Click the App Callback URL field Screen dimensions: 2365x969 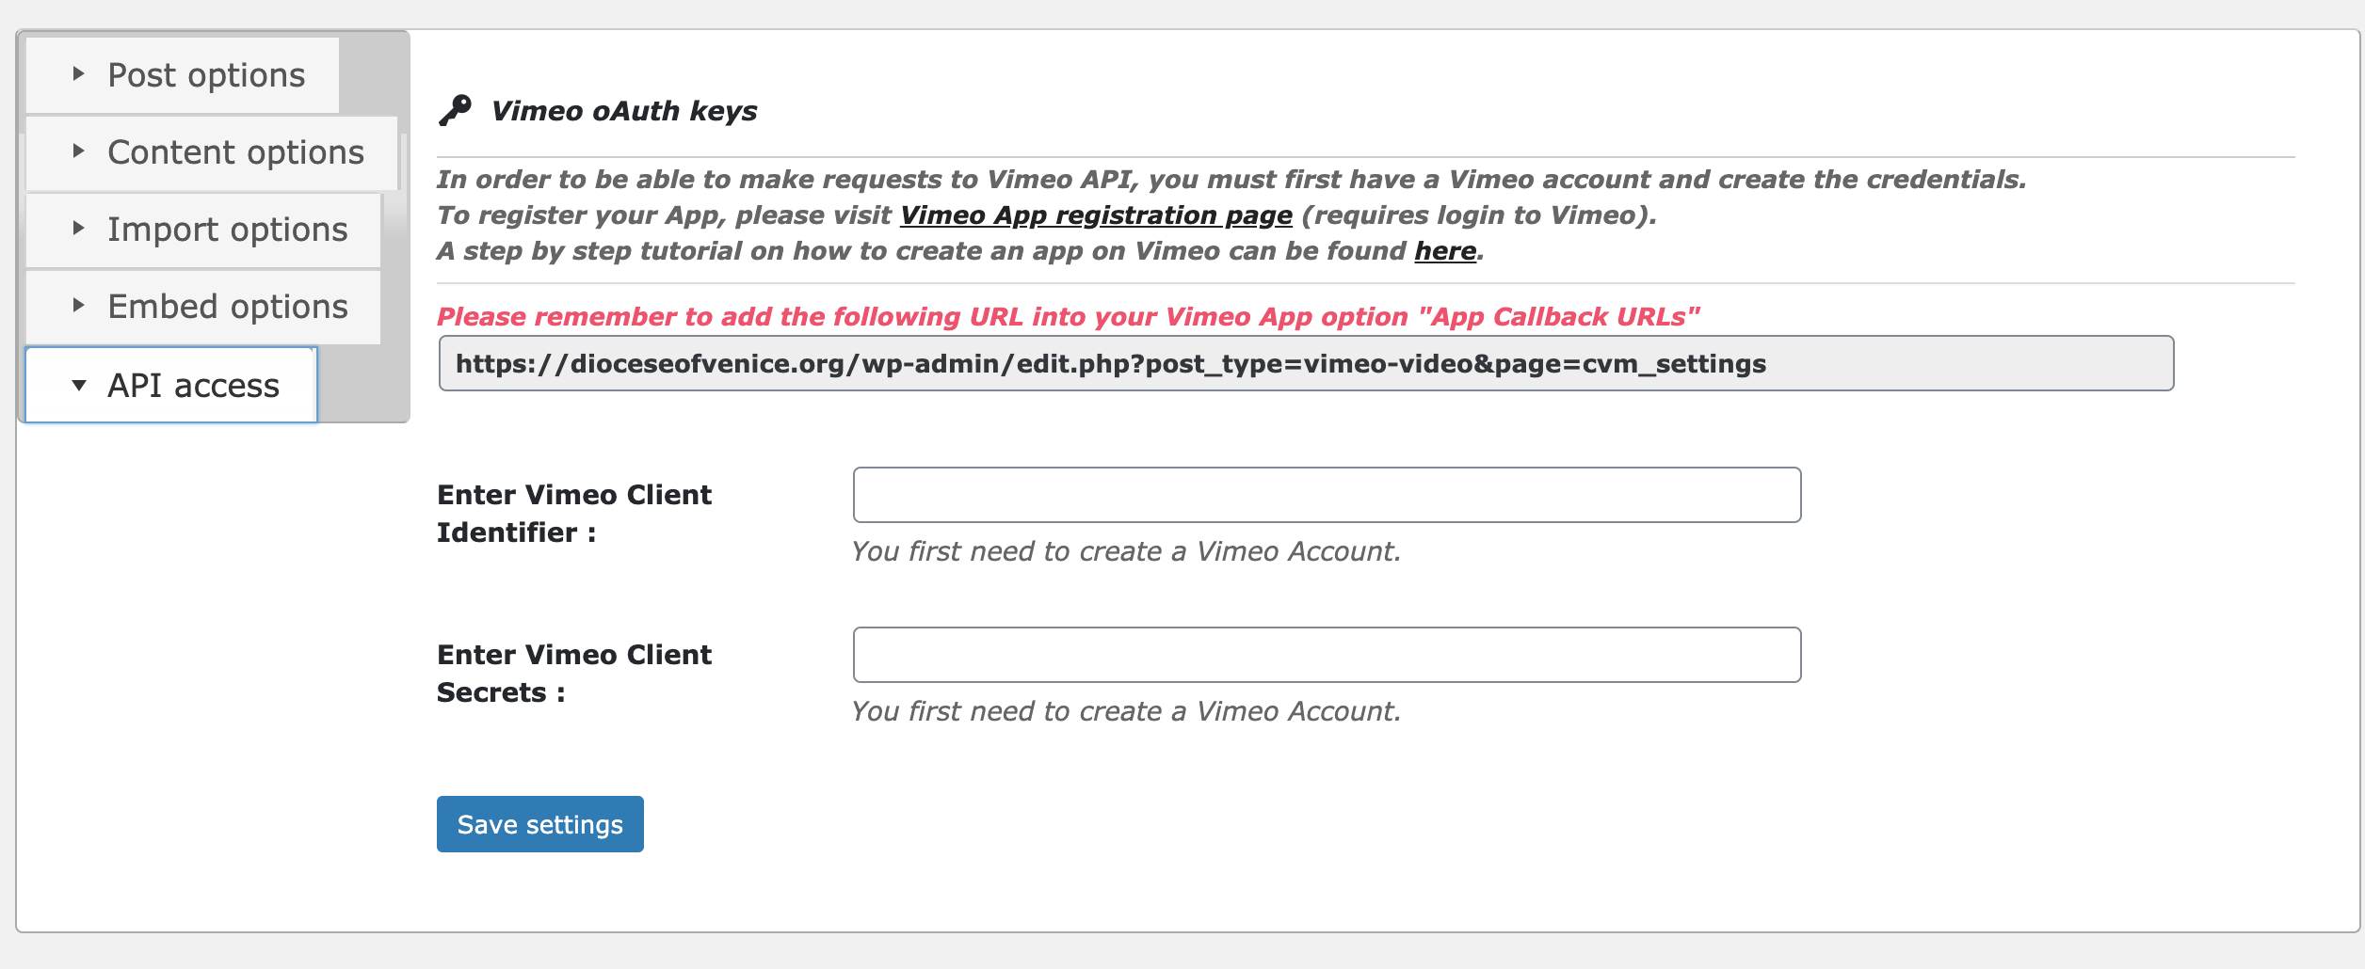pyautogui.click(x=1305, y=363)
